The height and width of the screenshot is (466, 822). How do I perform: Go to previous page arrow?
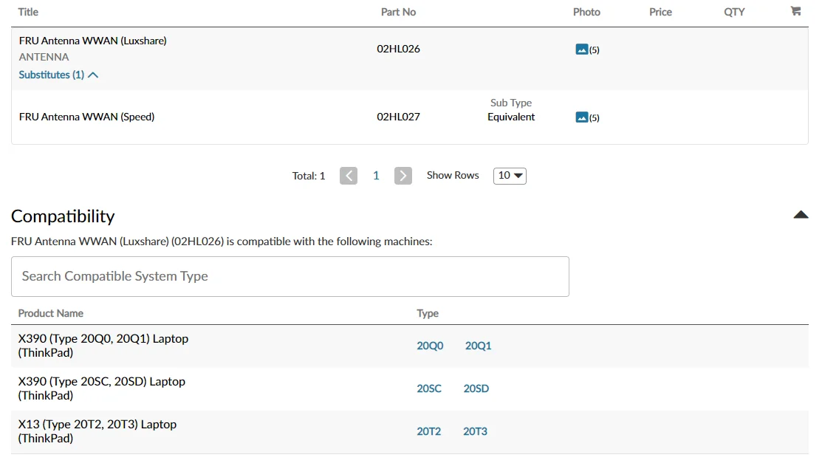349,176
